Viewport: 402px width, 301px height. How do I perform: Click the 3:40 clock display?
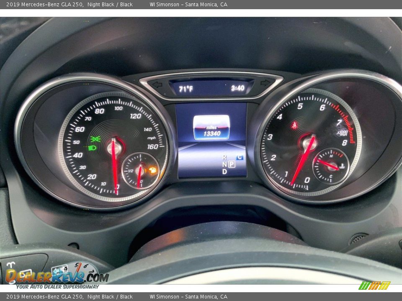[238, 88]
